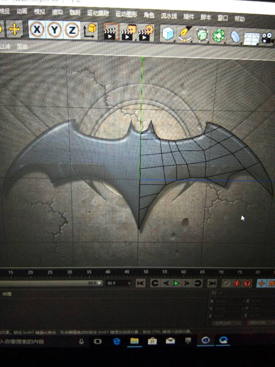Open the 渲染 menu
This screenshot has height=367, width=275.
[x=57, y=12]
